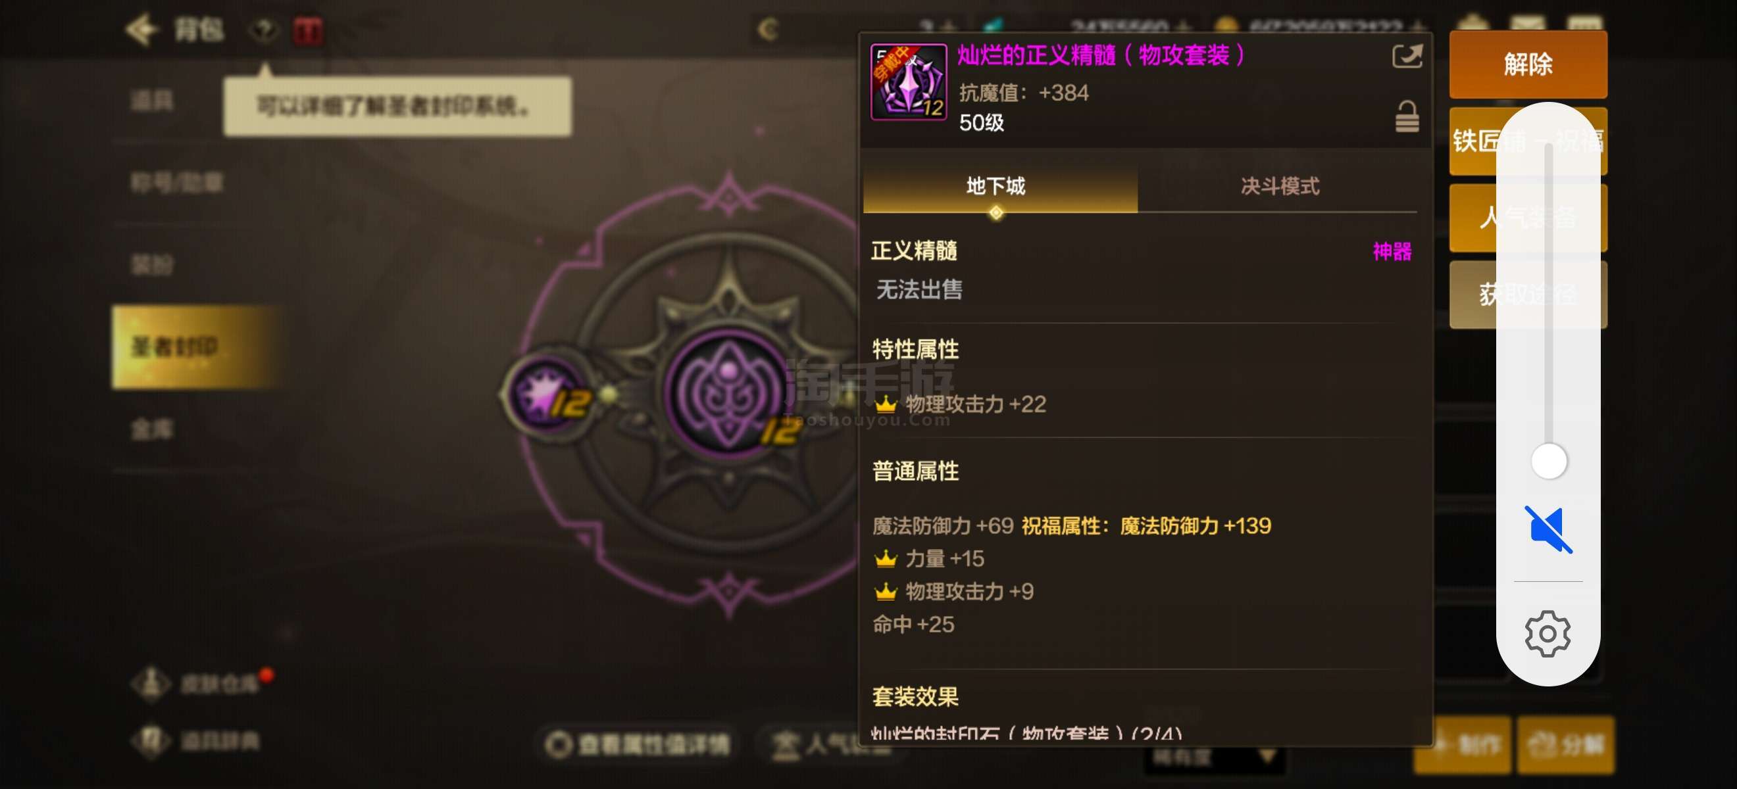Tap the back arrow beside 背包
Screen dimensions: 1737x789
coord(141,29)
